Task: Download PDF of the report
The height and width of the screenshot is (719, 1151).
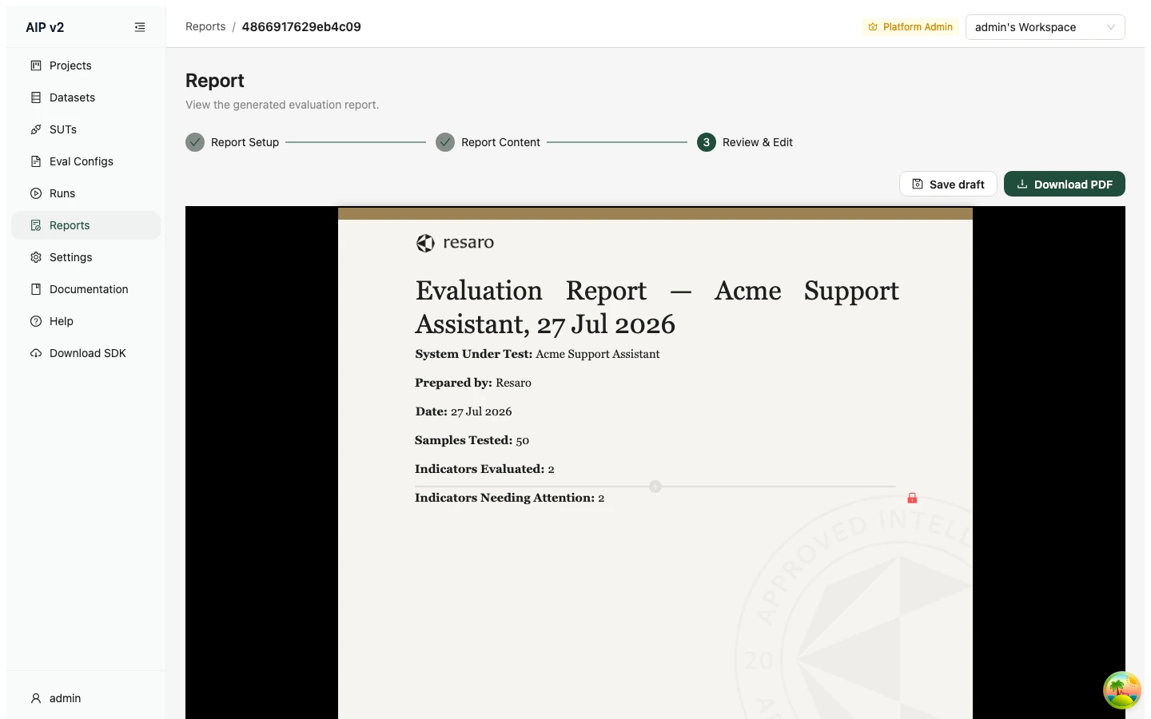Action: [1064, 184]
